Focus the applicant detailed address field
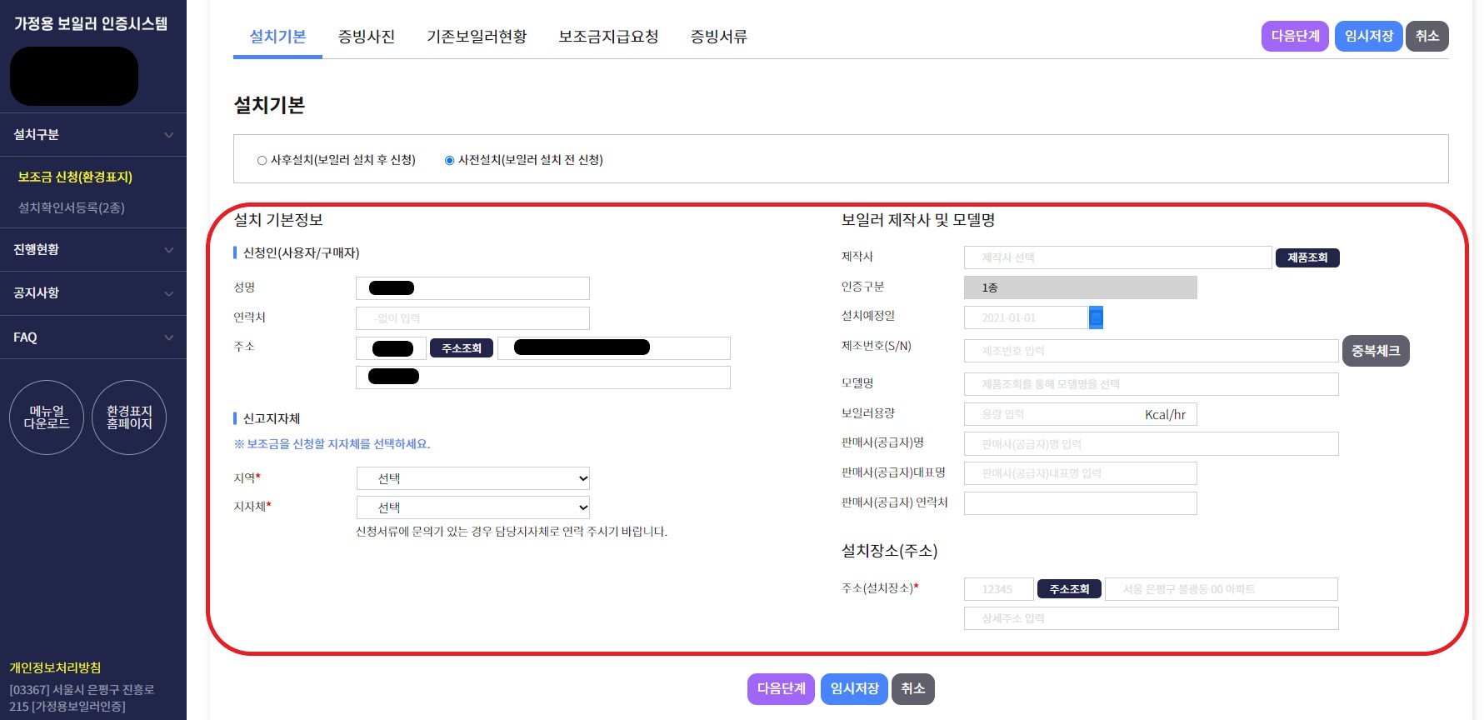 [x=543, y=377]
